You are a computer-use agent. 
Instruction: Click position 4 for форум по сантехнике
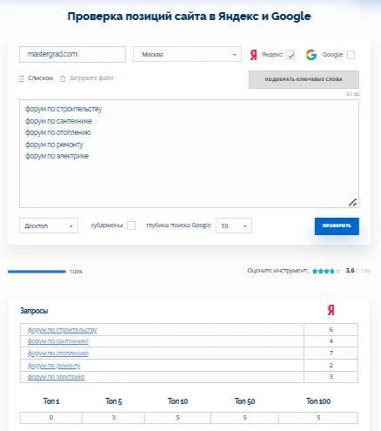tap(331, 341)
